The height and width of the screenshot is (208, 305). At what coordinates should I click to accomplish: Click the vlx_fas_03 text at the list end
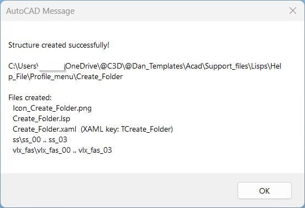pos(95,150)
